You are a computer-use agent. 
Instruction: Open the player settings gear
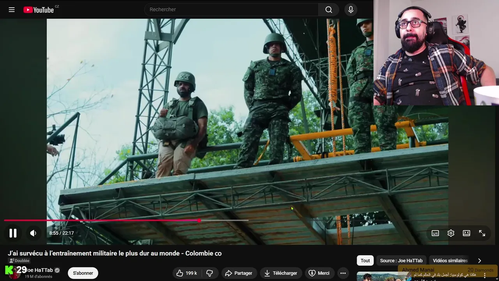pos(451,233)
